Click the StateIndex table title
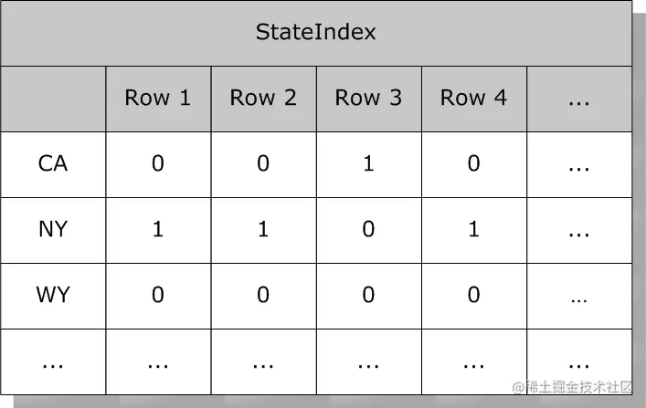The width and height of the screenshot is (646, 408). pyautogui.click(x=315, y=33)
